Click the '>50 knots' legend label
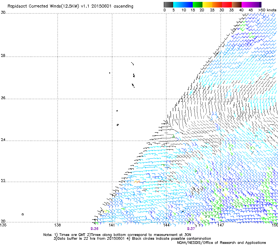The image size is (278, 245). (x=267, y=10)
